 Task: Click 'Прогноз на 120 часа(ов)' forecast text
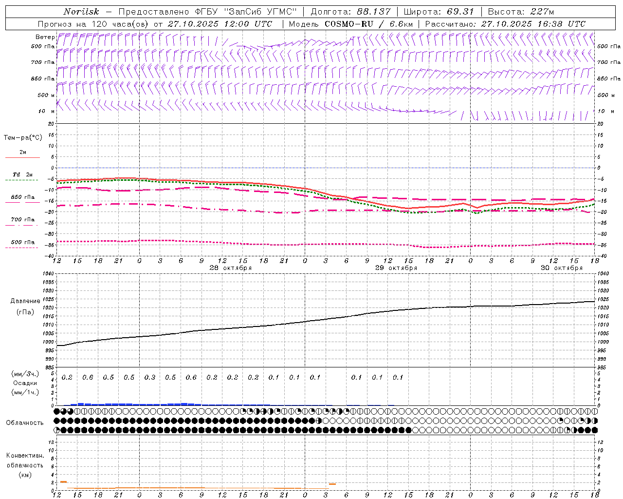[x=93, y=24]
